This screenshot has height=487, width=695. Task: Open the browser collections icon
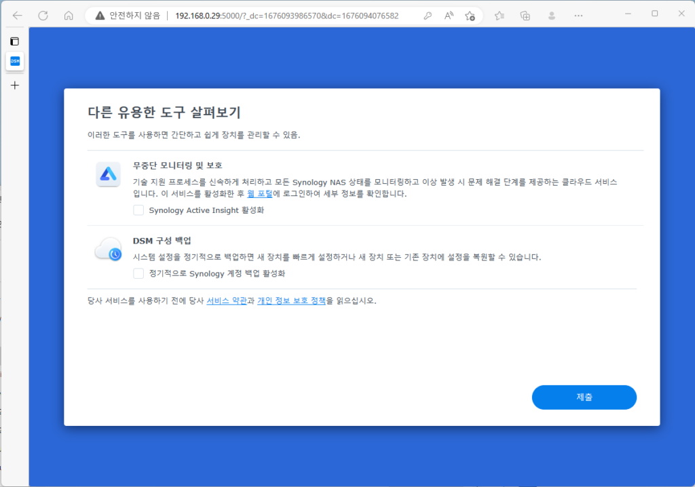click(525, 16)
